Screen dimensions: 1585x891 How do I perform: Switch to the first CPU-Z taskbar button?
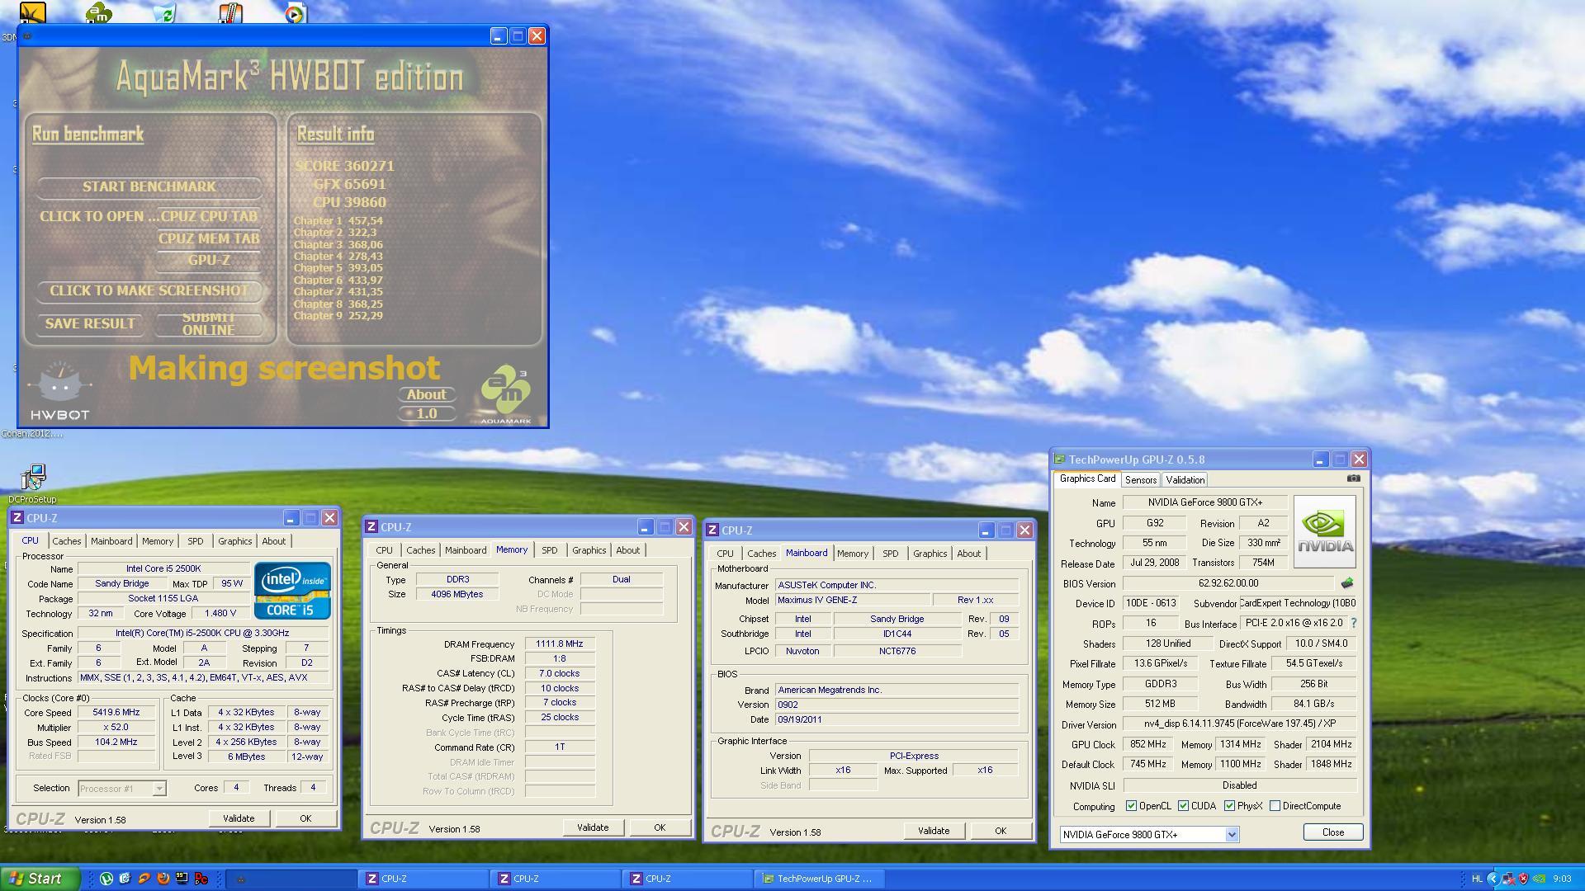pyautogui.click(x=423, y=879)
